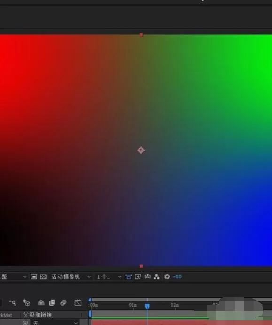Click the +0.0 exposure value
The image size is (272, 325).
coord(177,276)
